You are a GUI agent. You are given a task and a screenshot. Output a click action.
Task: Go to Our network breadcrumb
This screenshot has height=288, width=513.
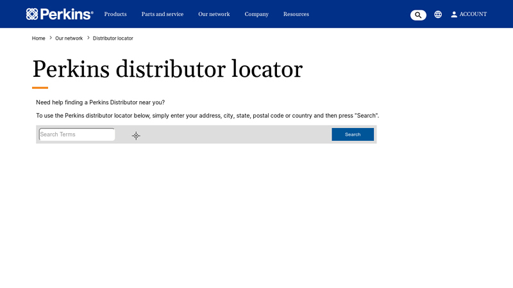click(x=69, y=38)
